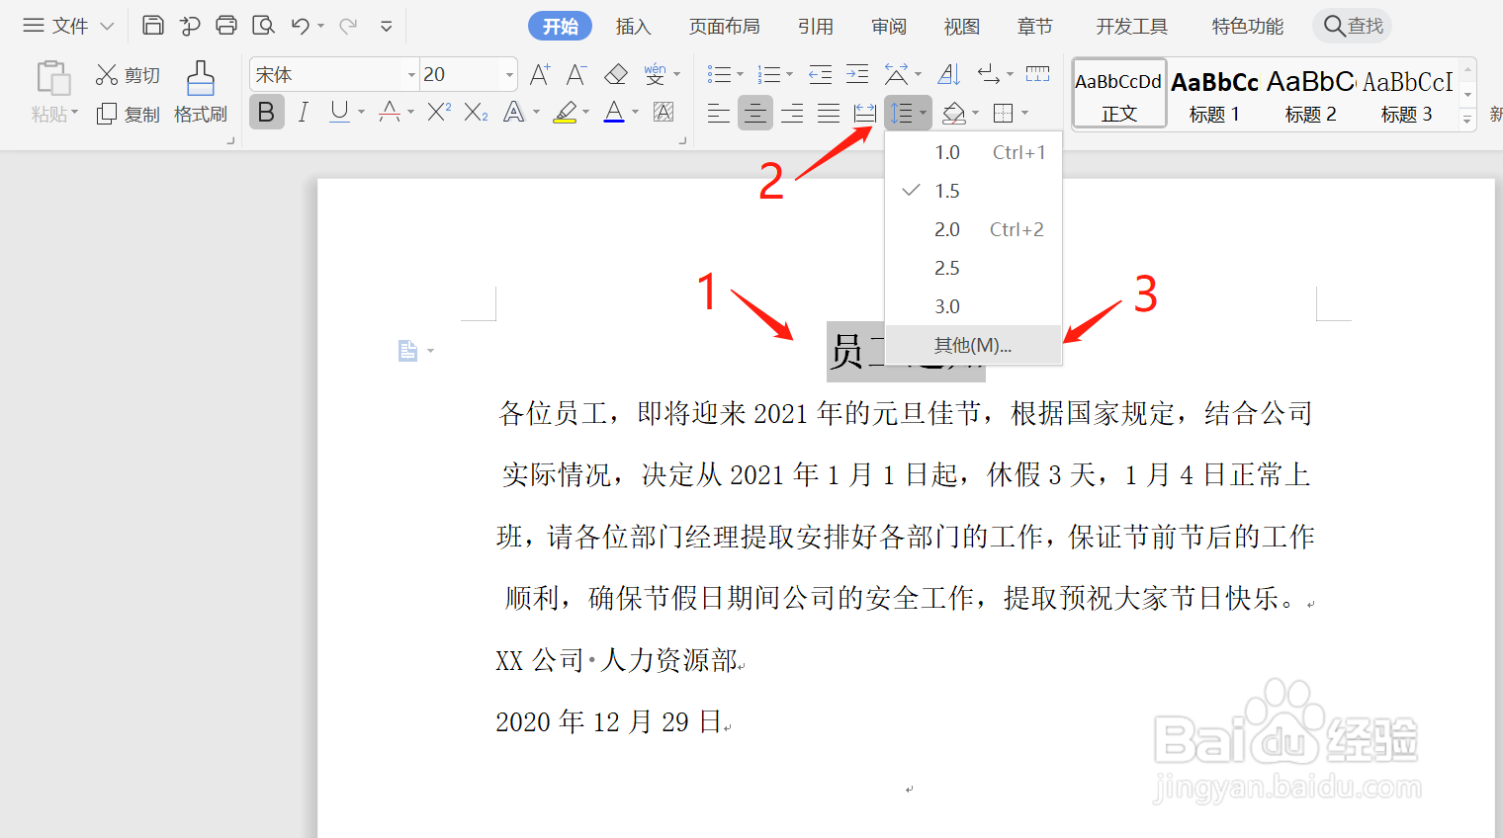Viewport: 1503px width, 838px height.
Task: Select line spacing 3.0
Action: pos(973,306)
